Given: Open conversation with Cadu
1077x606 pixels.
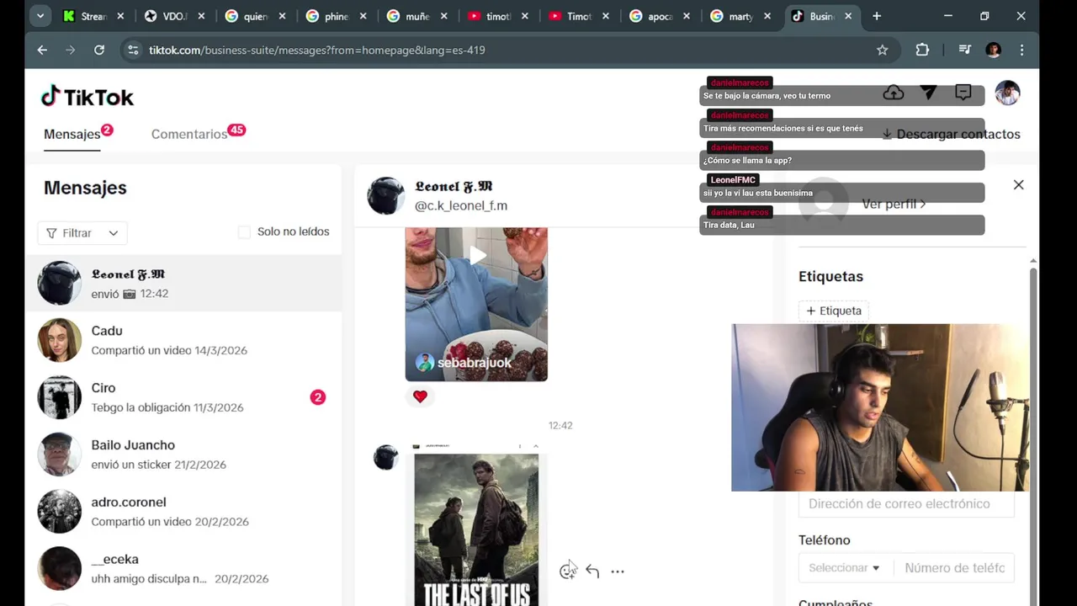Looking at the screenshot, I should [x=183, y=340].
